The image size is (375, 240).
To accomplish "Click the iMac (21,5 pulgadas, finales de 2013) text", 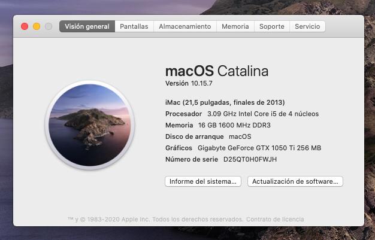I will (x=225, y=102).
